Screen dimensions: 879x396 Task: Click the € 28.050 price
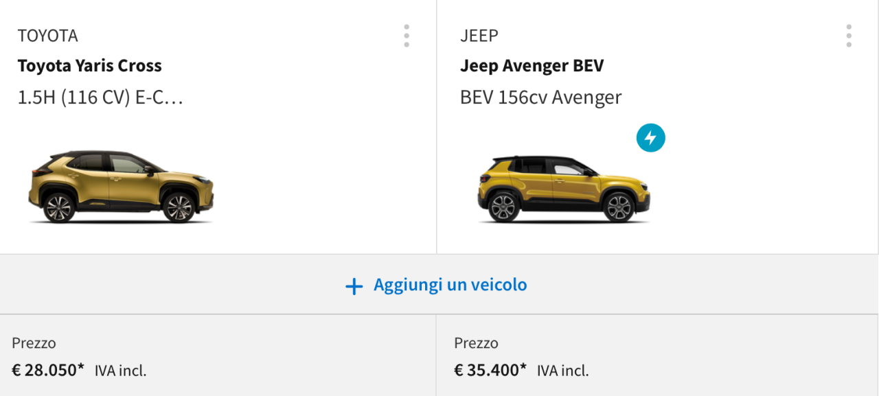pyautogui.click(x=45, y=371)
